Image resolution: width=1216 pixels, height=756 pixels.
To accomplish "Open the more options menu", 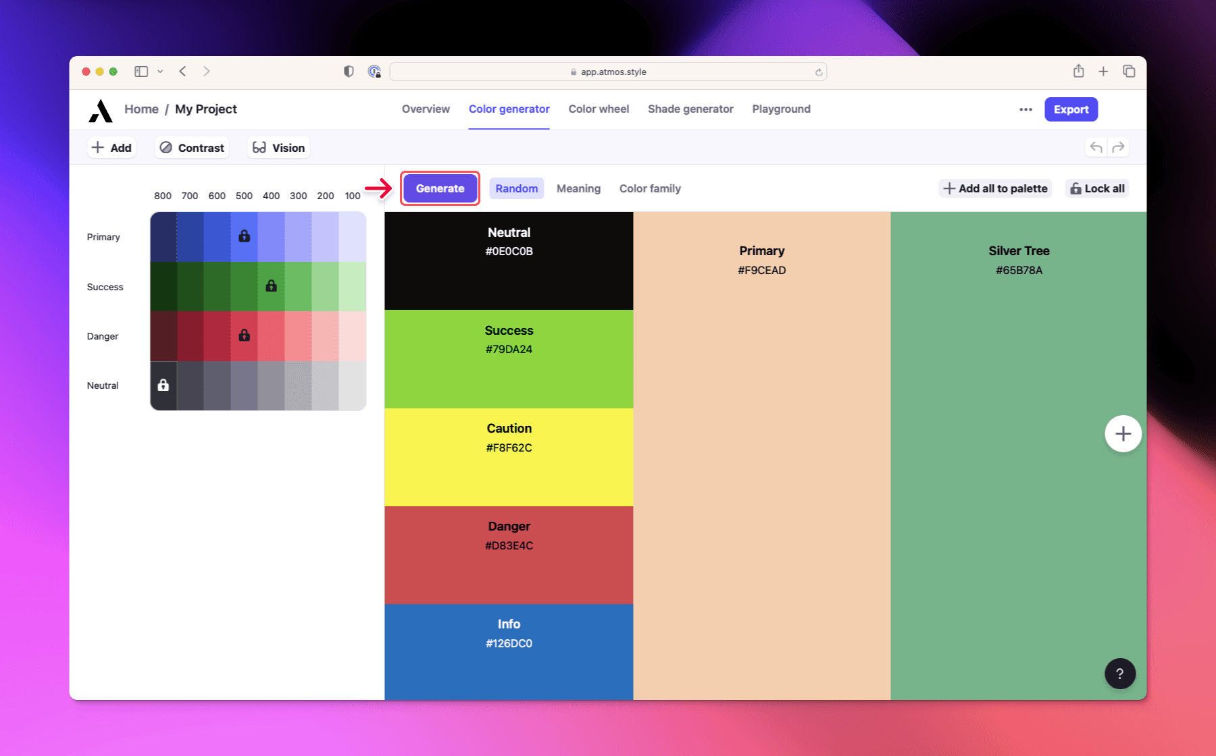I will point(1025,109).
